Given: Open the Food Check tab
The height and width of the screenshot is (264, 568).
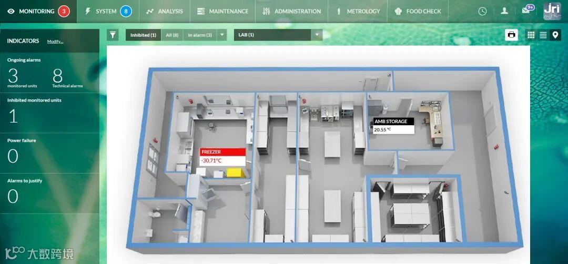Looking at the screenshot, I should pyautogui.click(x=418, y=11).
